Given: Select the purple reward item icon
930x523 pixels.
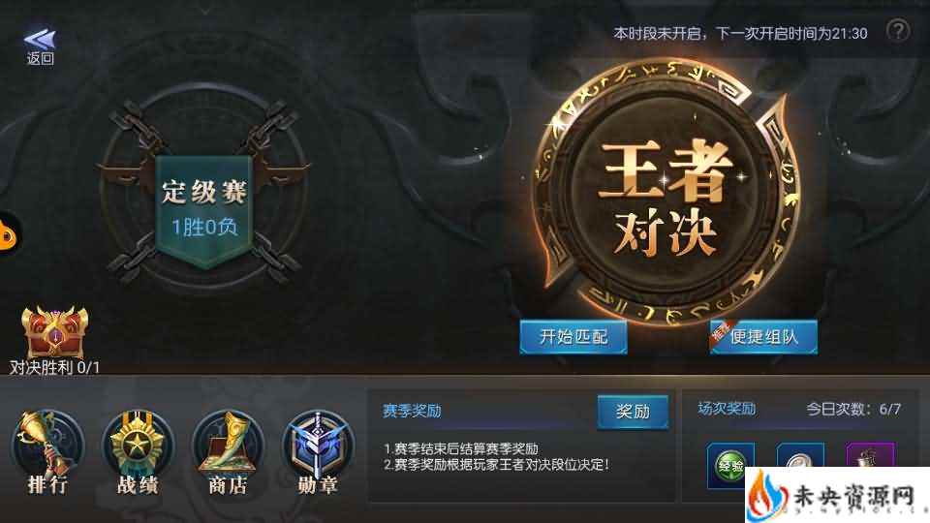Looking at the screenshot, I should coord(870,455).
